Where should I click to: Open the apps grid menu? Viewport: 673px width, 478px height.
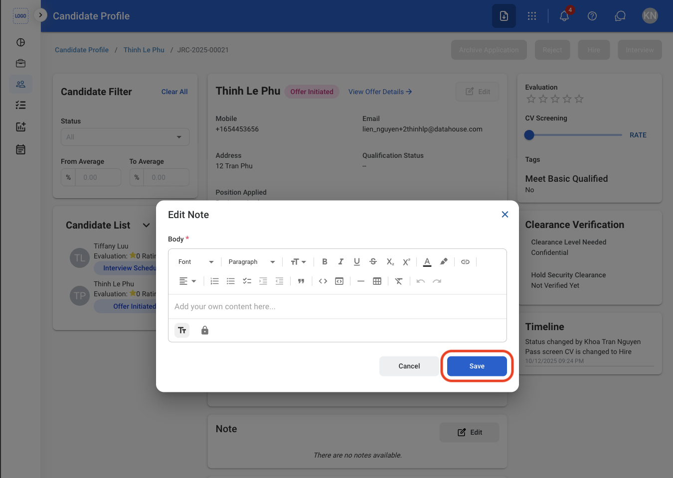point(532,16)
